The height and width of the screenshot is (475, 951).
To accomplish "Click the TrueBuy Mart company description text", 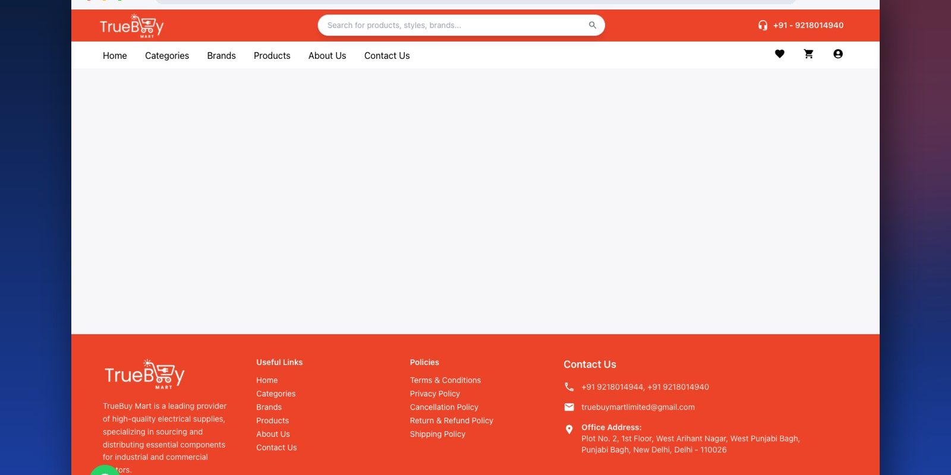I will pos(165,438).
